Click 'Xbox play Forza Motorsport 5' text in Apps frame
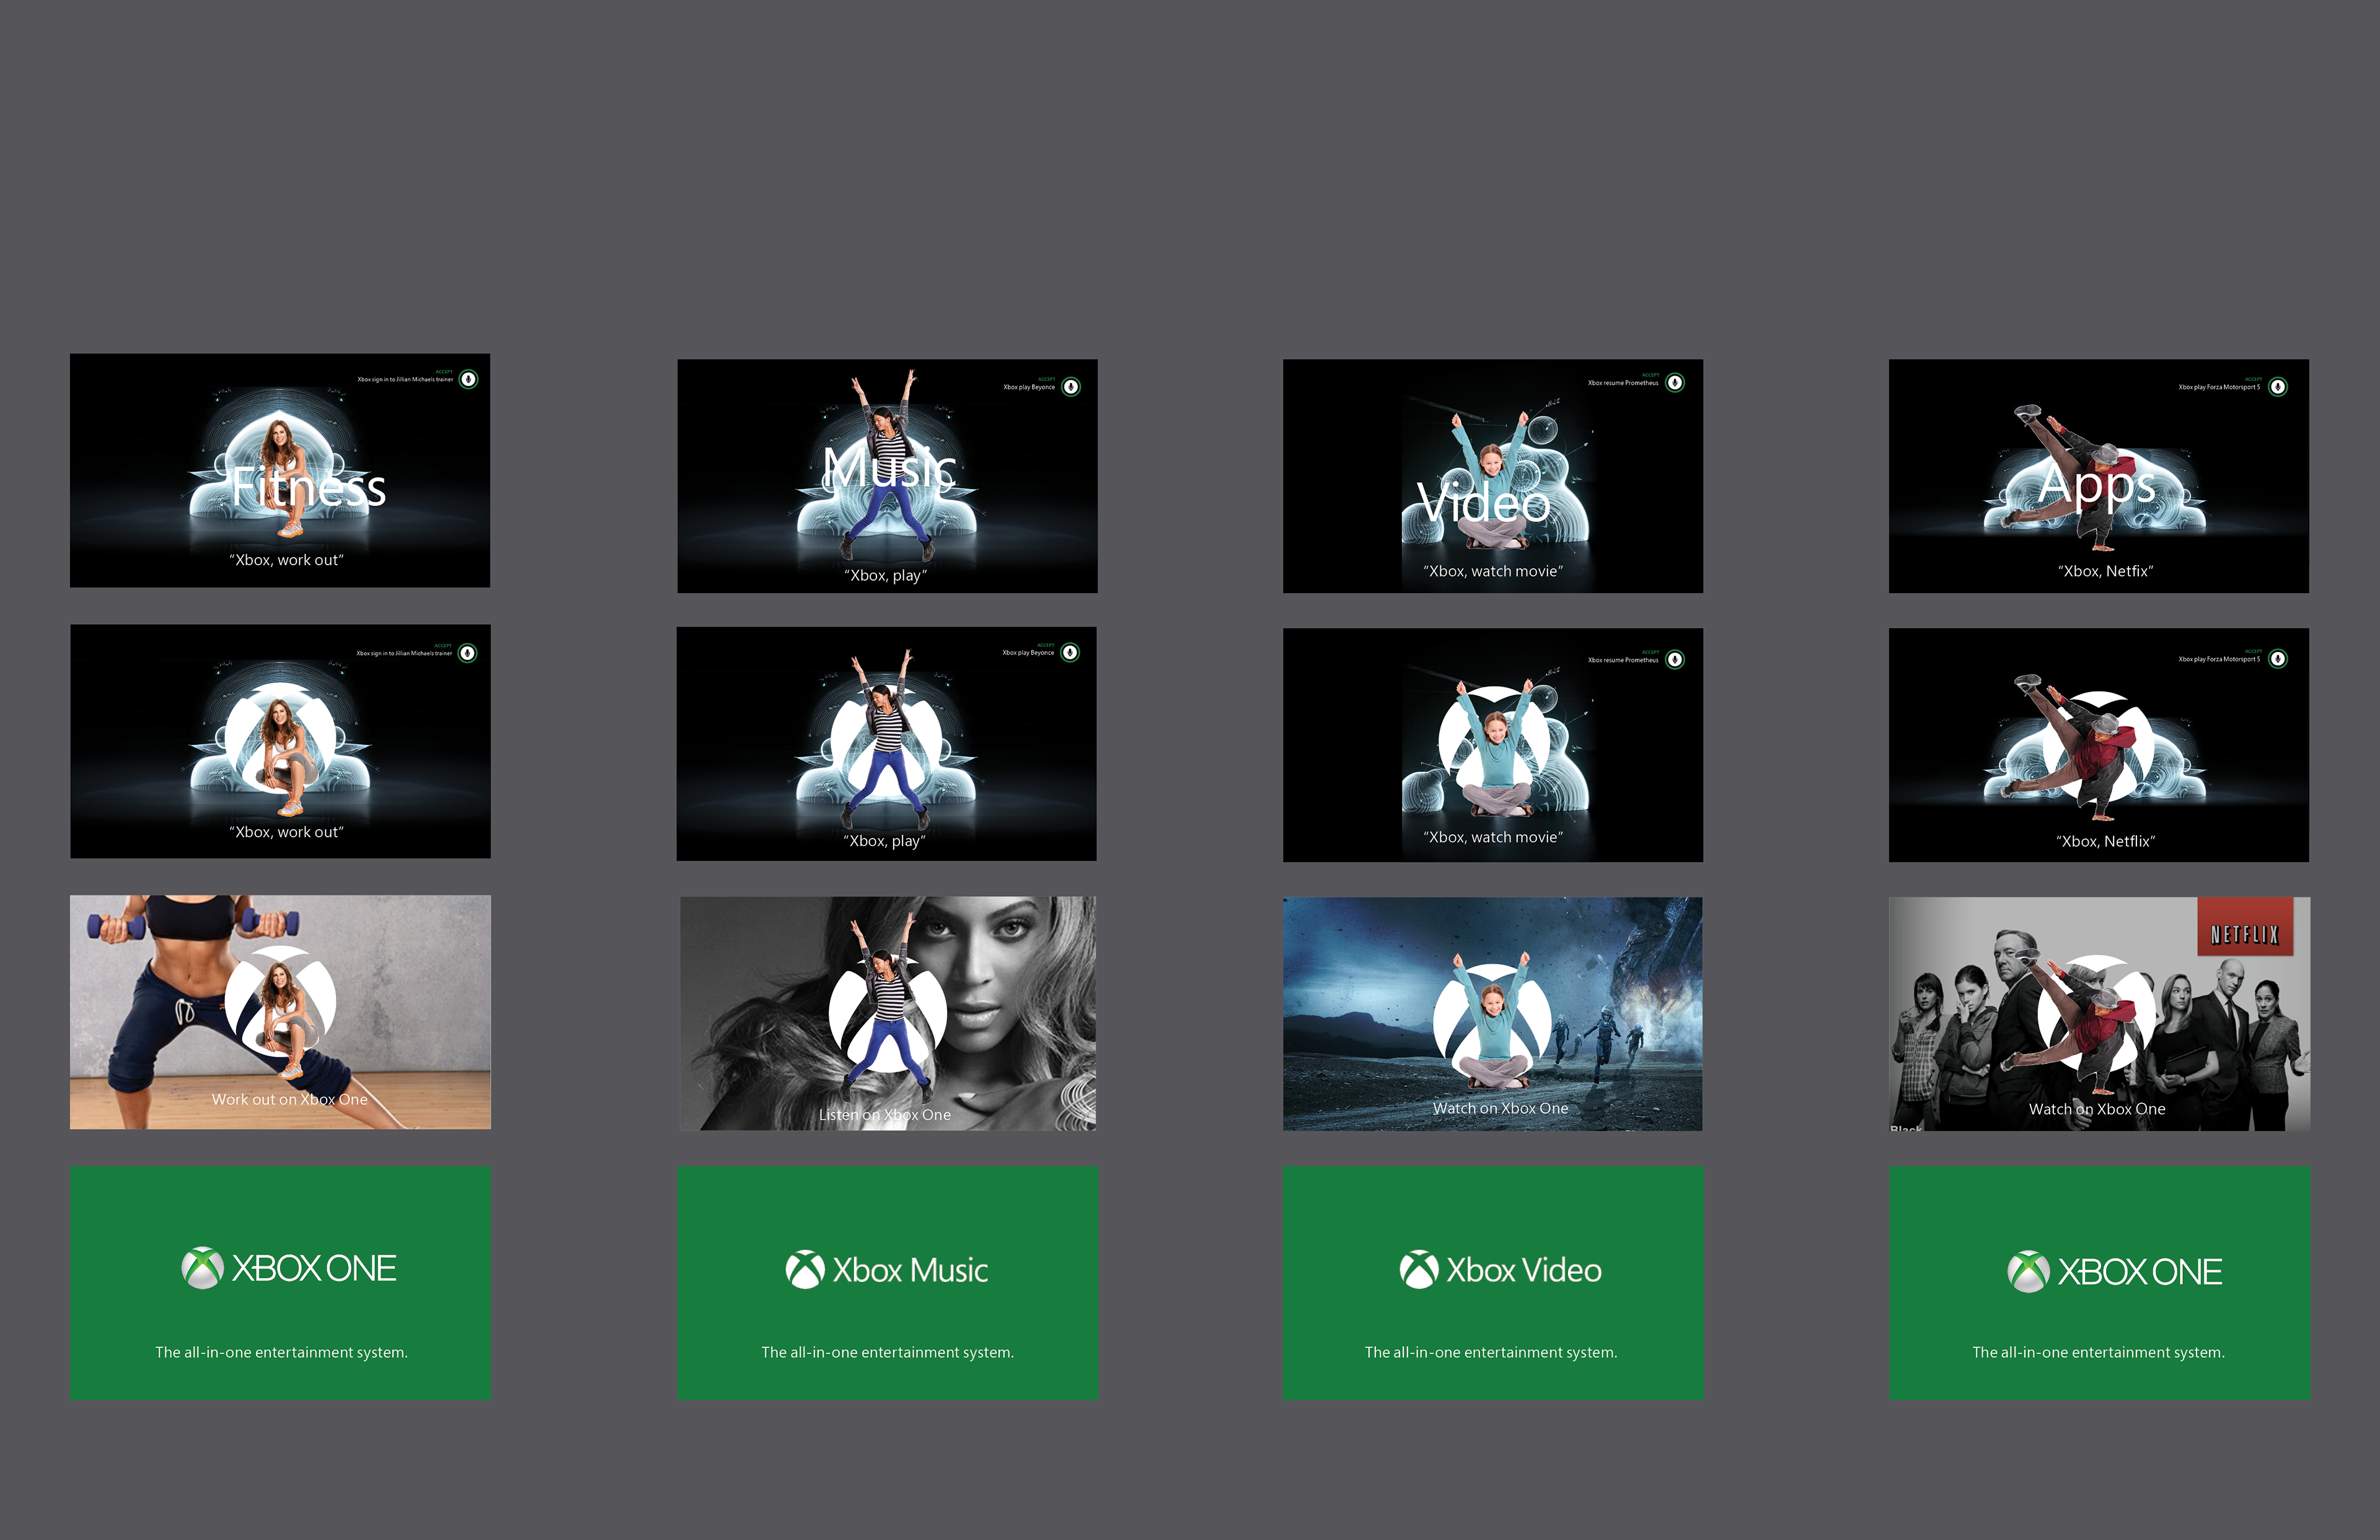This screenshot has width=2380, height=1540. point(2219,387)
